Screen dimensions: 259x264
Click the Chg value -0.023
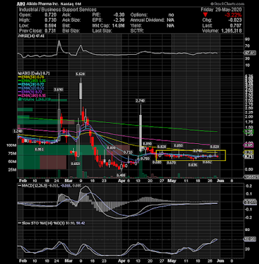[236, 20]
